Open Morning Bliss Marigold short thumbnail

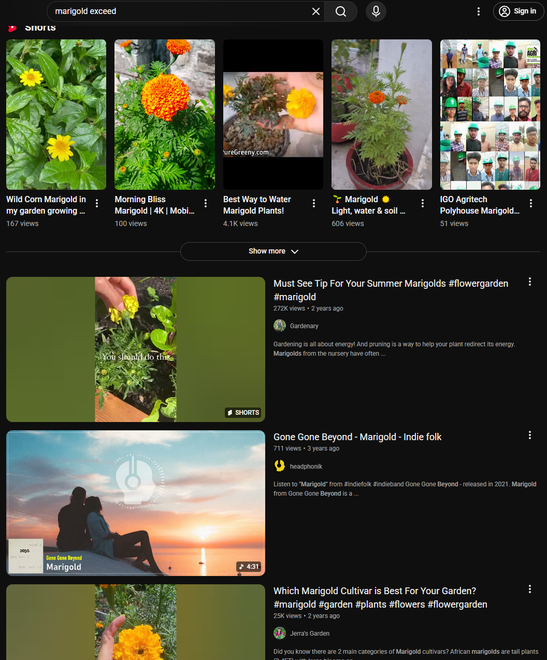[165, 115]
